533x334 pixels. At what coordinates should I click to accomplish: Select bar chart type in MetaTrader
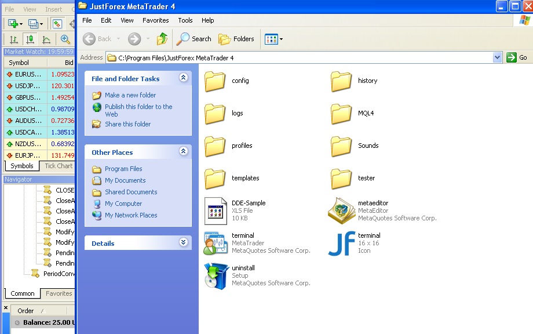point(13,39)
